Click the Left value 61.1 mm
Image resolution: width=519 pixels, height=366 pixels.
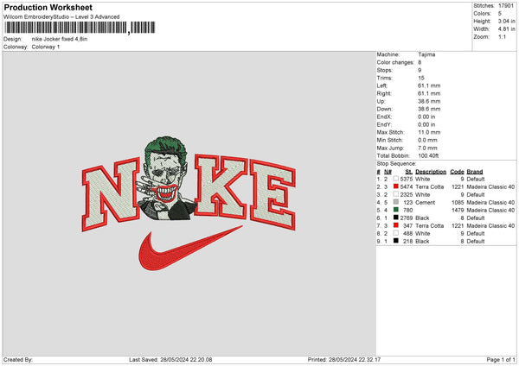tap(429, 85)
